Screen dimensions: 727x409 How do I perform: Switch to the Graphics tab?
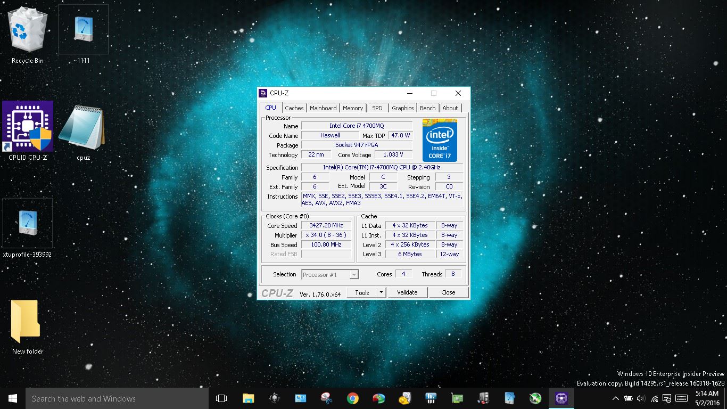[403, 108]
